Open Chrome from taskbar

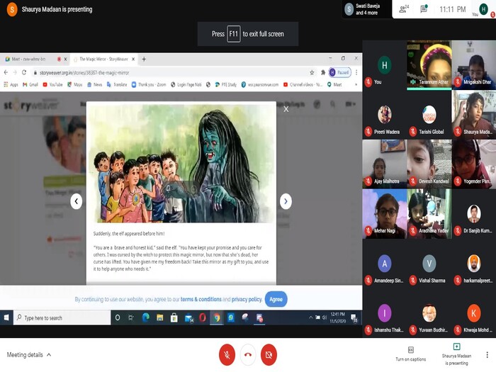click(217, 317)
